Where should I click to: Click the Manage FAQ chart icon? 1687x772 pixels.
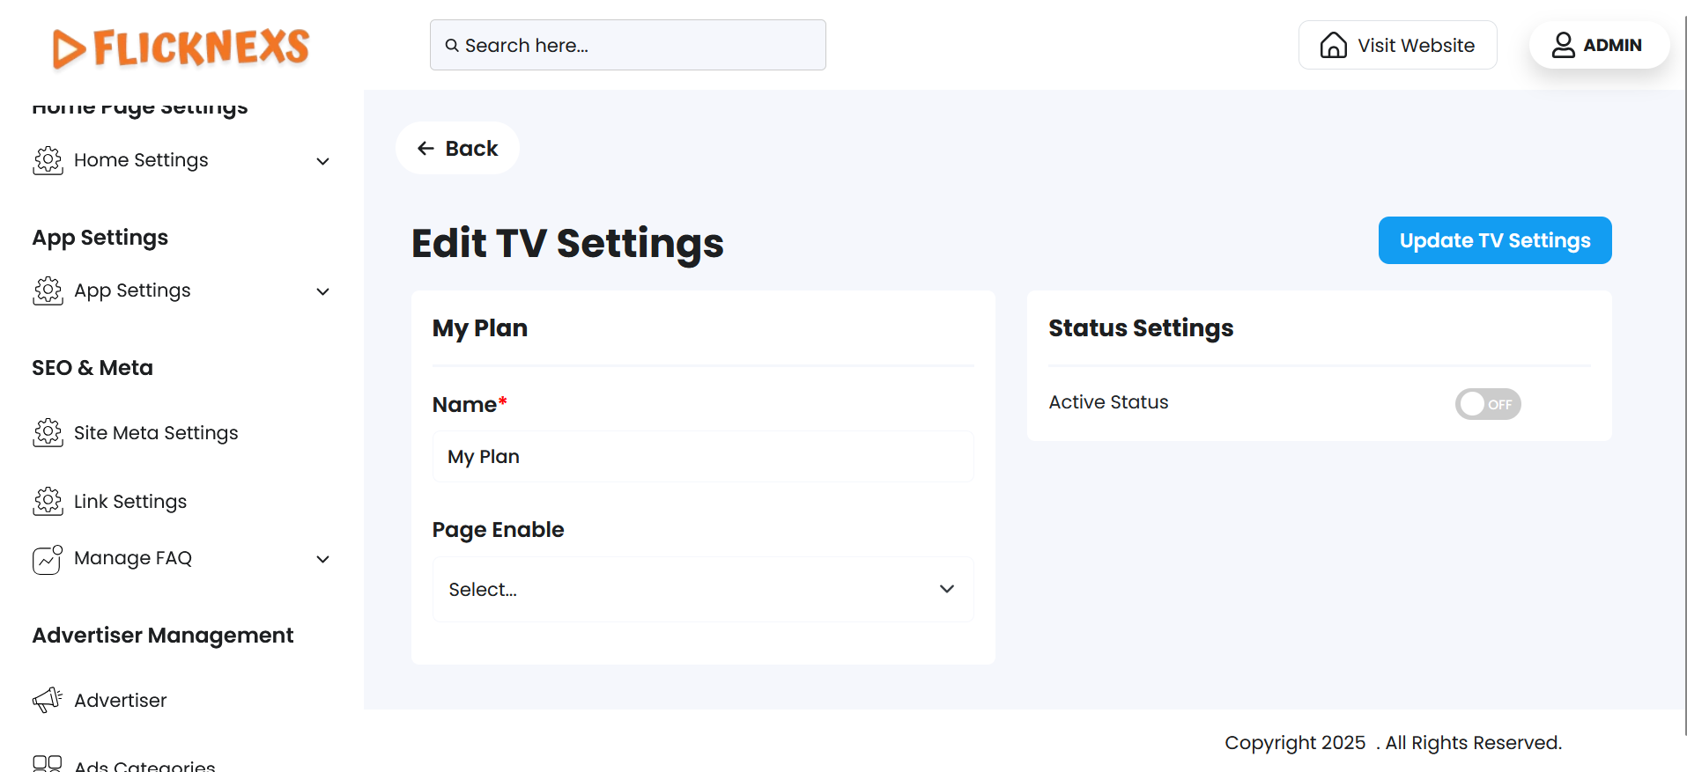point(48,559)
